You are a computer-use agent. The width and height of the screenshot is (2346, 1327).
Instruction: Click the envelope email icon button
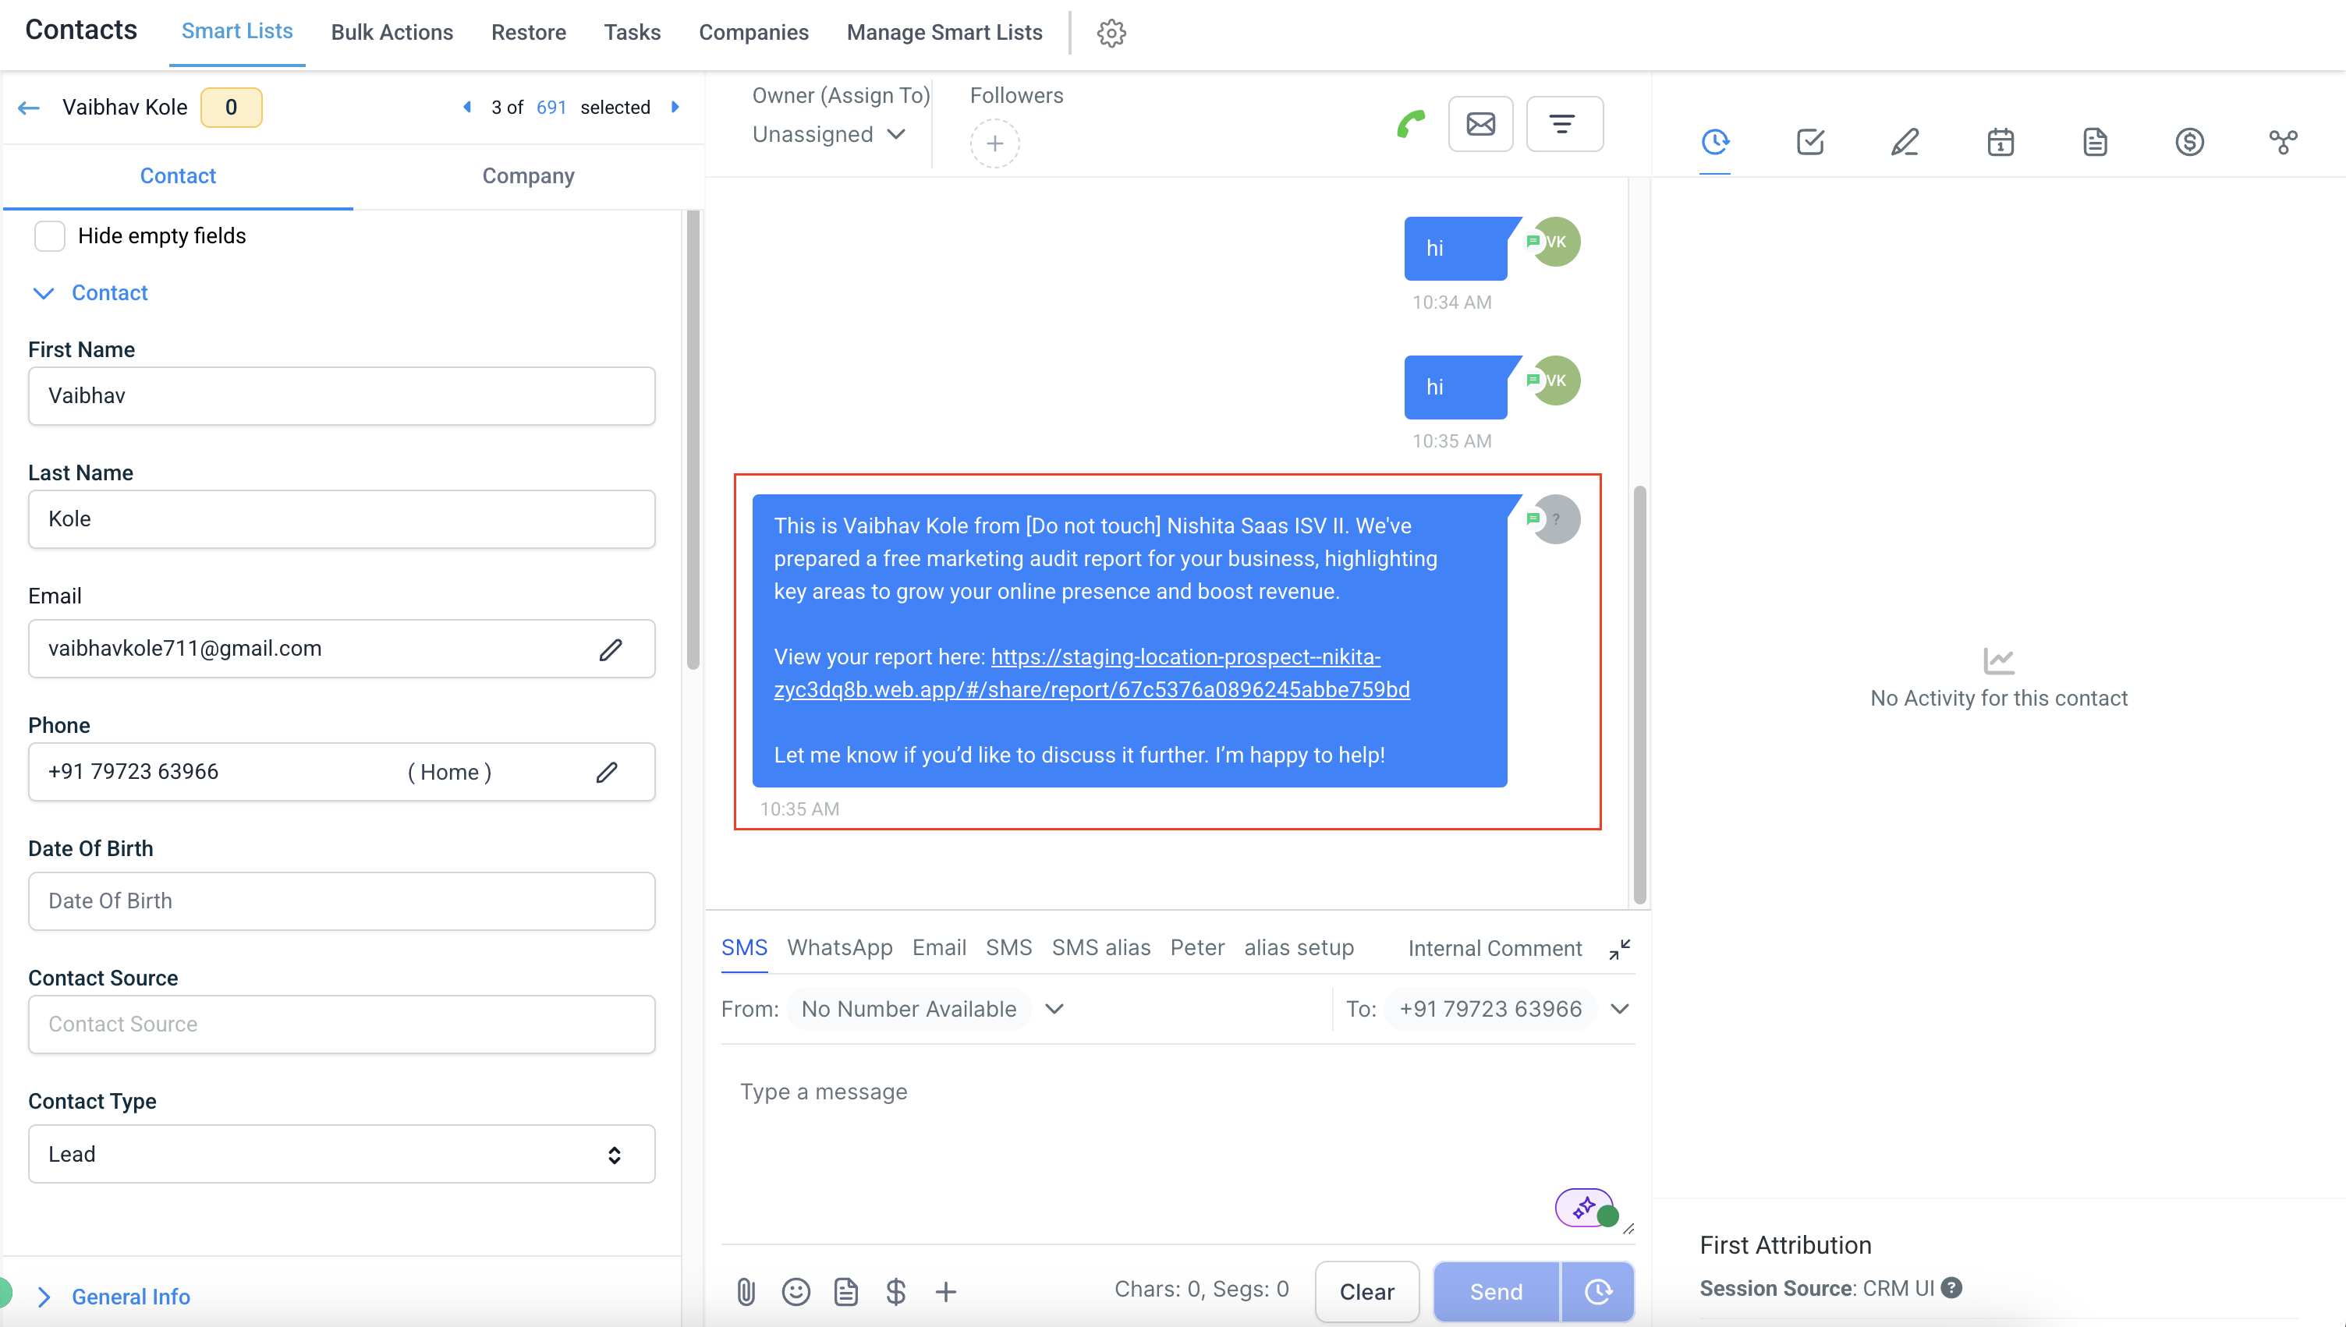tap(1480, 124)
